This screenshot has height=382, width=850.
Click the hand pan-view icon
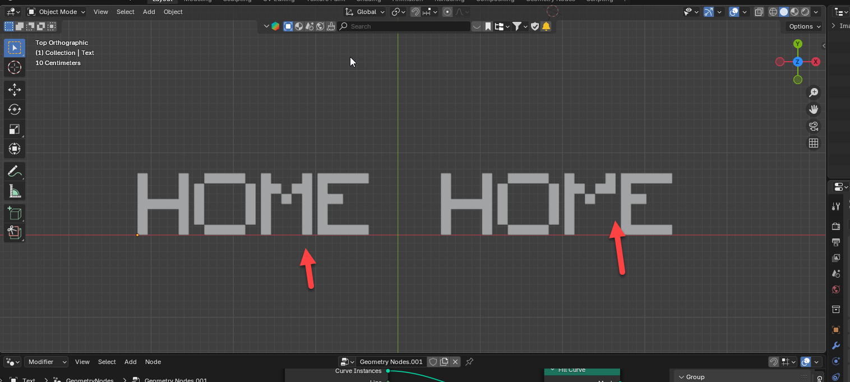pos(814,109)
